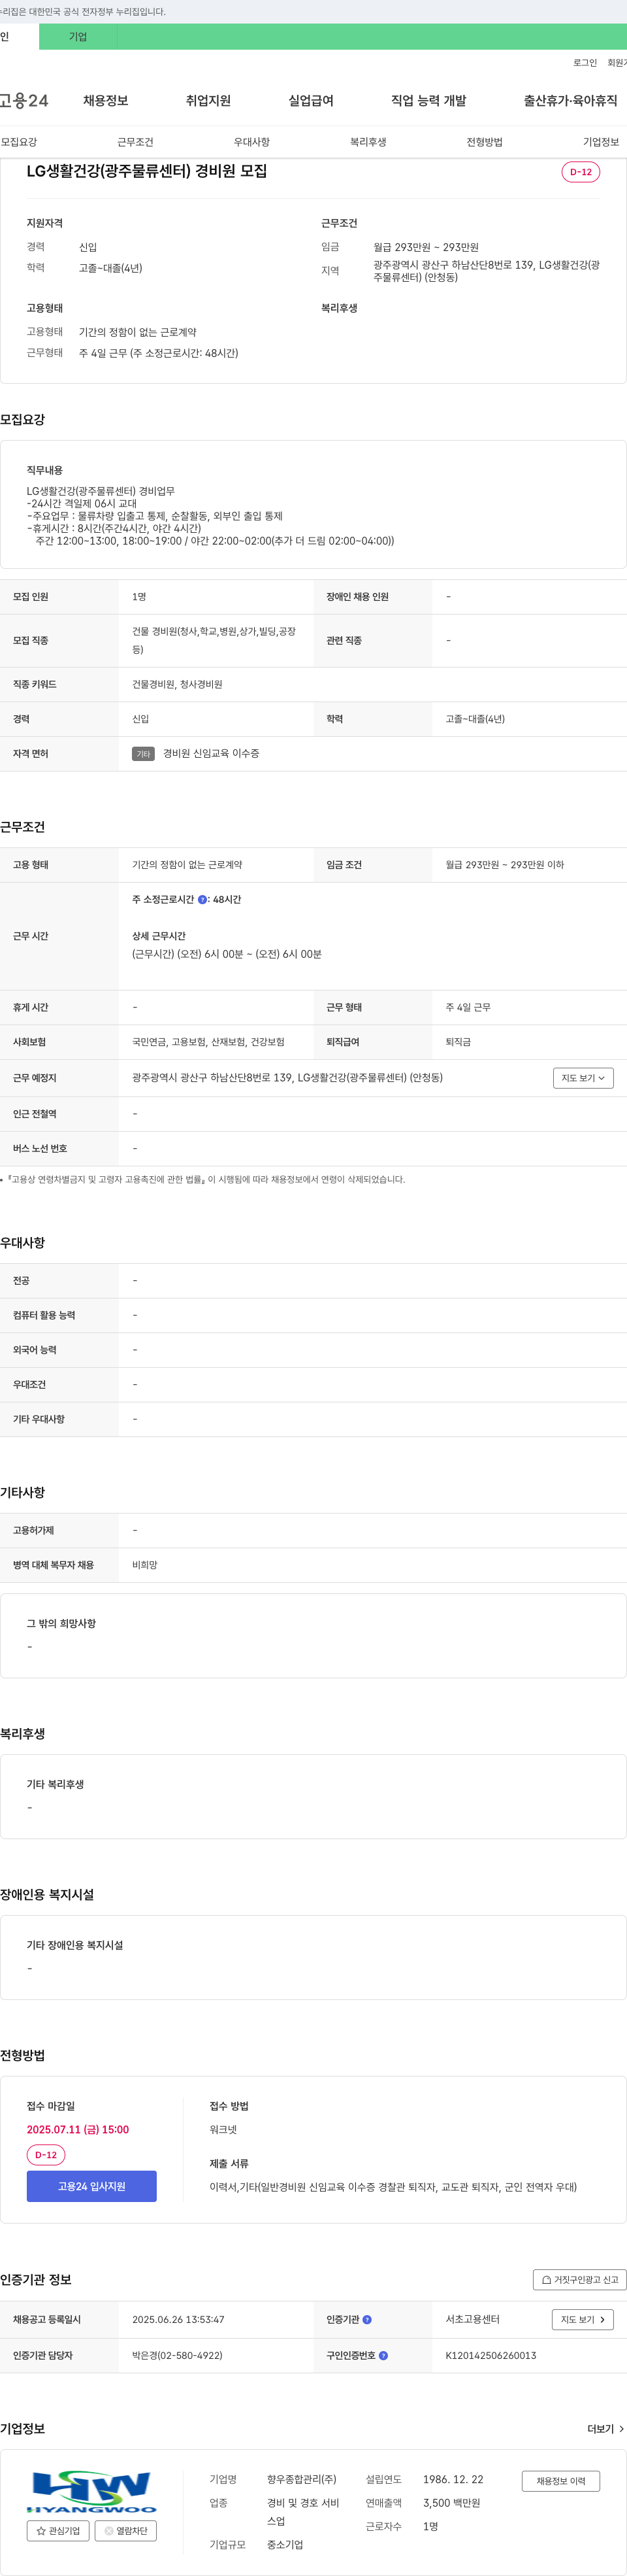Expand 지도 보기 for 근무 예정지

[x=583, y=1078]
